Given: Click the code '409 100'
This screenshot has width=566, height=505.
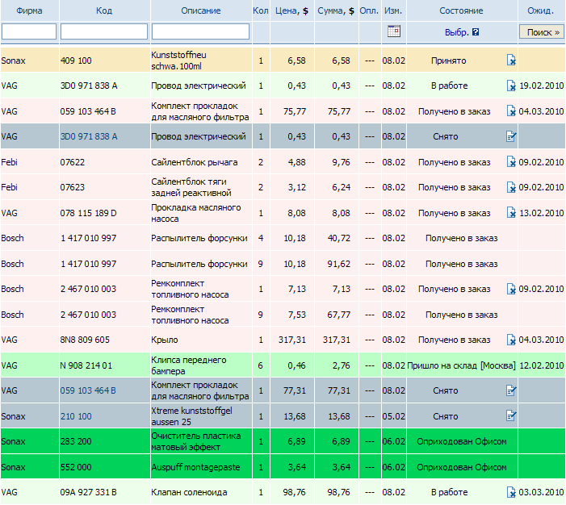Looking at the screenshot, I should (76, 61).
